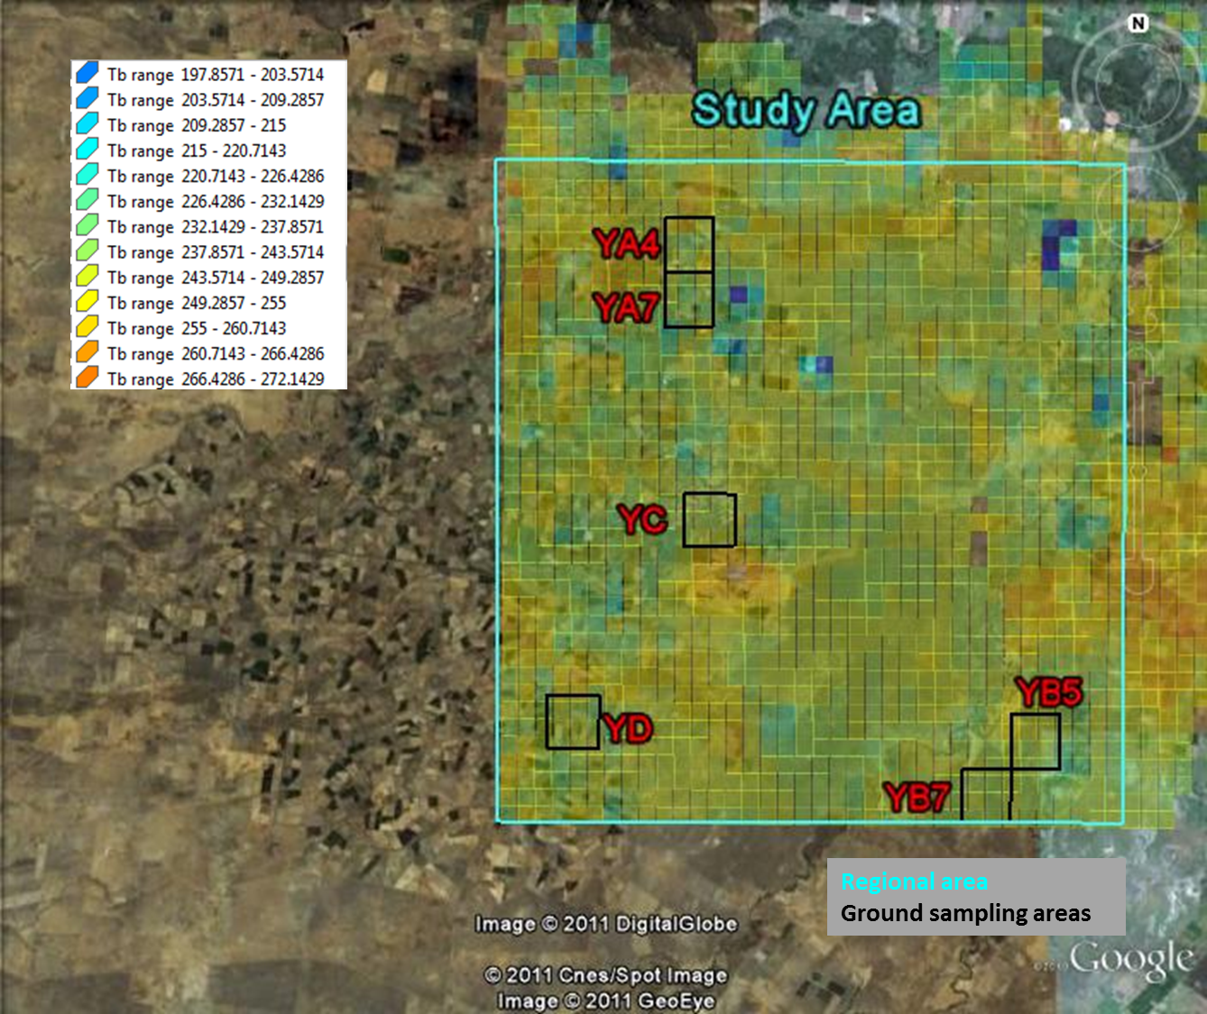Image resolution: width=1207 pixels, height=1014 pixels.
Task: Select the YB7 sampling area box
Action: [985, 795]
